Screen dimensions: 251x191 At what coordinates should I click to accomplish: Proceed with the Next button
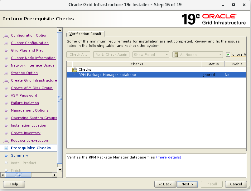pos(187,184)
